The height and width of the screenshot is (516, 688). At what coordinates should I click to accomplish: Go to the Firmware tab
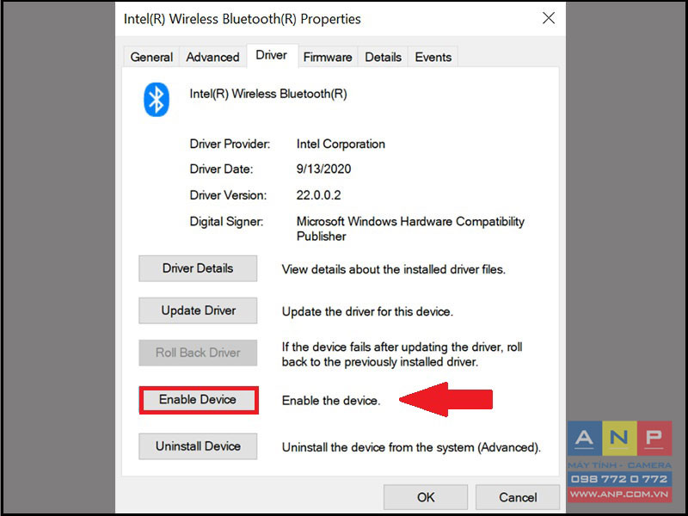pos(328,57)
